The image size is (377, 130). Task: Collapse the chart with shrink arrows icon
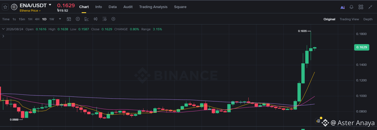370,7
